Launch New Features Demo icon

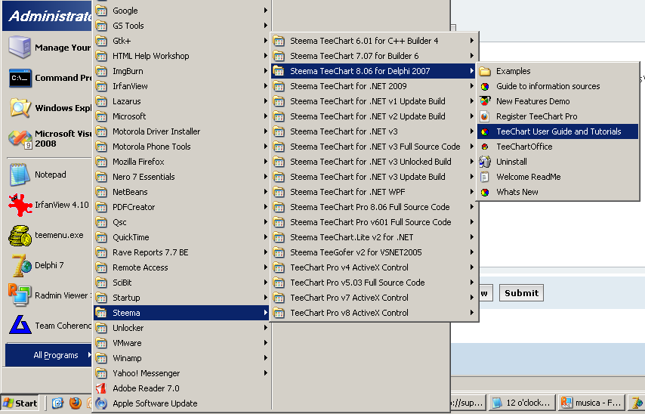[x=485, y=101]
